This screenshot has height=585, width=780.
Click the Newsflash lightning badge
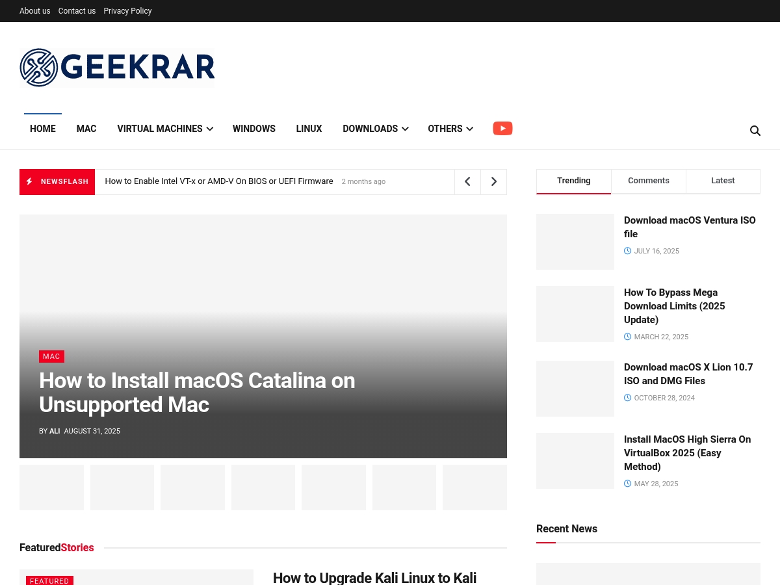(x=57, y=182)
